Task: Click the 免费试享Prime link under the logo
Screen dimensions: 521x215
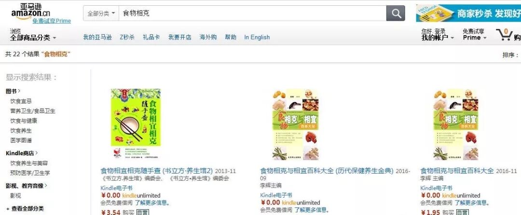Action: [x=52, y=21]
